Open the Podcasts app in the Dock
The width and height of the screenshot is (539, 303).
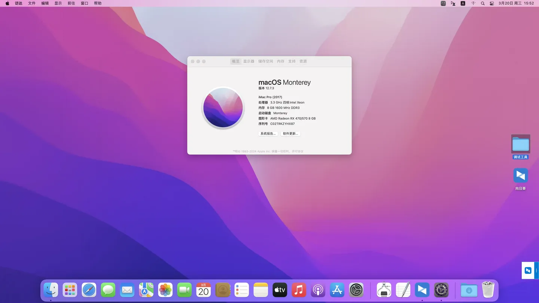pyautogui.click(x=318, y=290)
